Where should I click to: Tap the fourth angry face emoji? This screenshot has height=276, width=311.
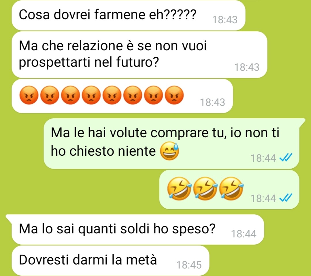tap(91, 95)
